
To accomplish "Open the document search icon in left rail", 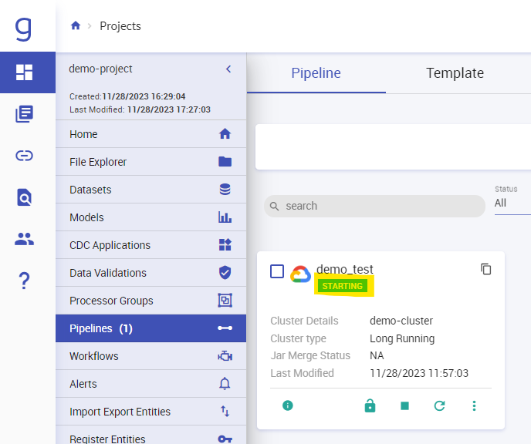I will [x=24, y=197].
